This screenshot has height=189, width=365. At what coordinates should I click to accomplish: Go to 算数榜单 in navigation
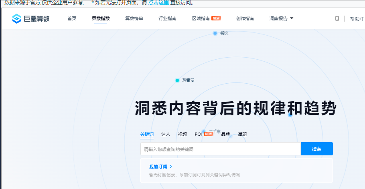pyautogui.click(x=134, y=18)
